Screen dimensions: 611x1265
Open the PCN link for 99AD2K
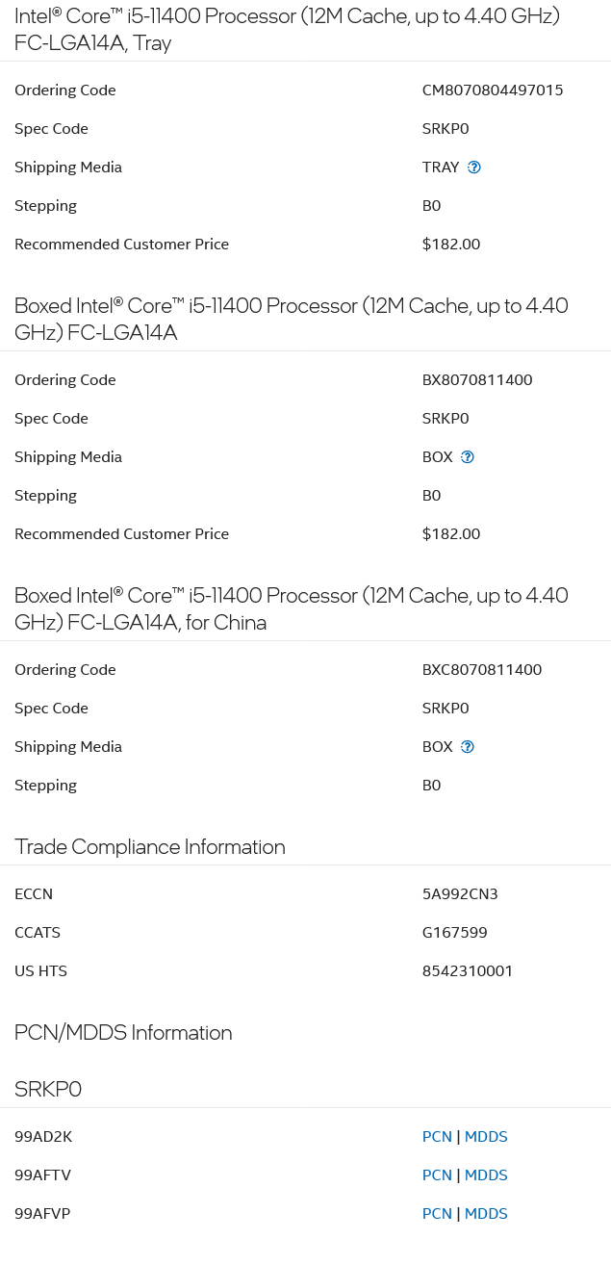pos(437,1136)
